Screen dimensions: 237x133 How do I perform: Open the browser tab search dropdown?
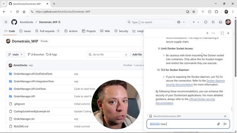(x=4, y=4)
